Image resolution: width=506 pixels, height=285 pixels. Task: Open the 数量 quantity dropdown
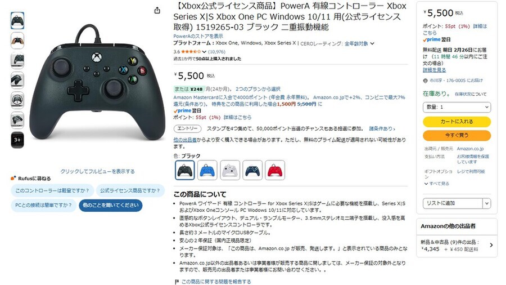(457, 107)
